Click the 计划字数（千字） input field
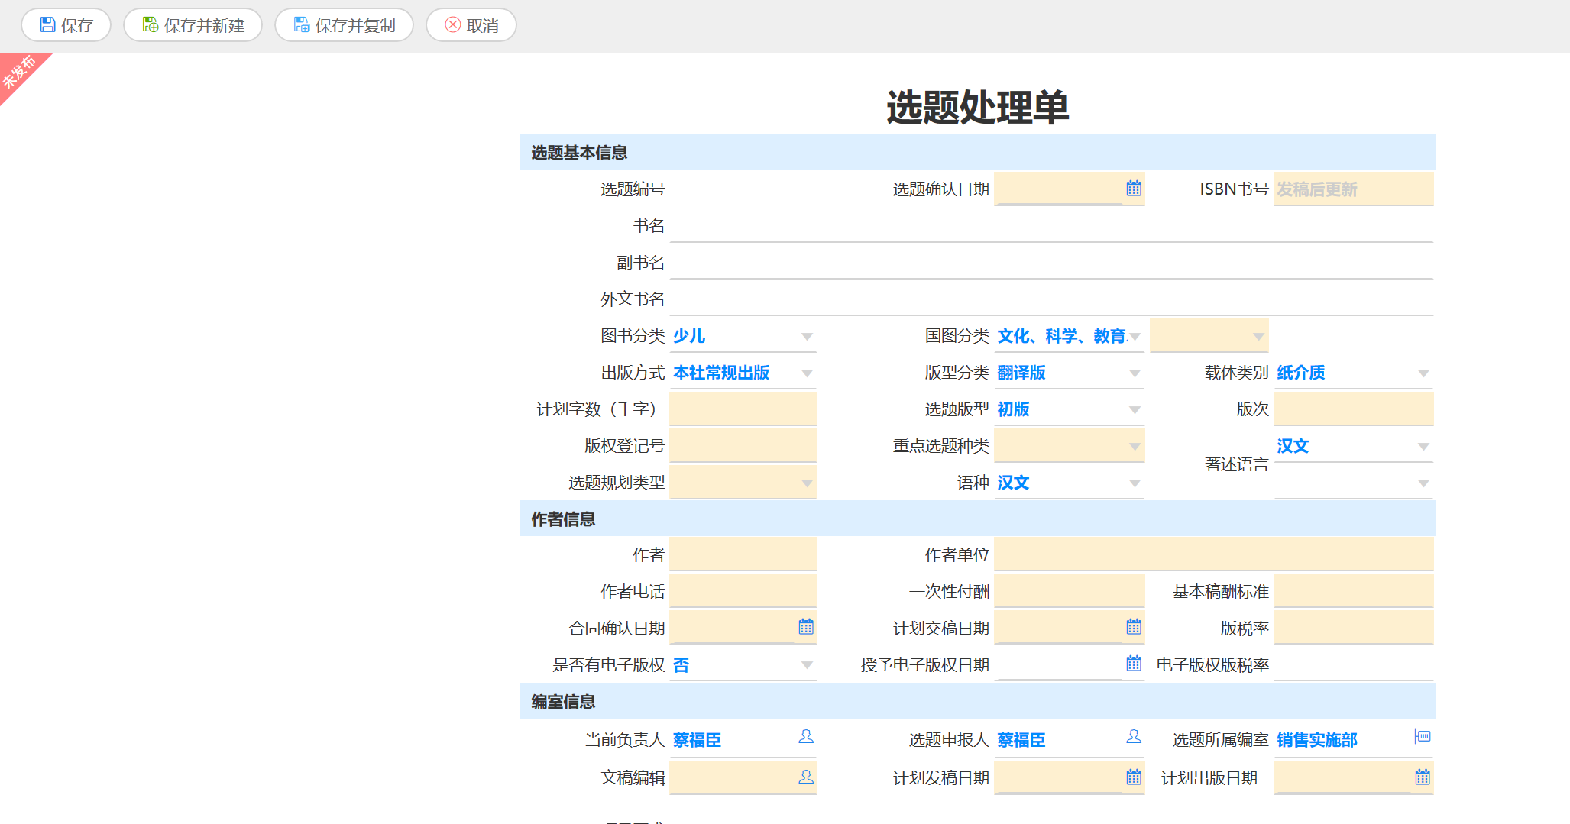1570x824 pixels. (x=743, y=409)
